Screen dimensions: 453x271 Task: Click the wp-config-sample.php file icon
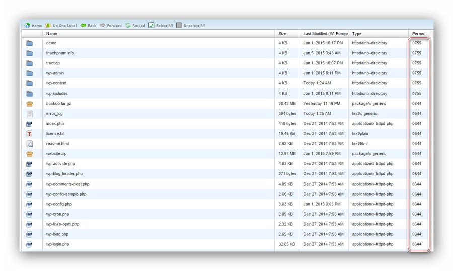point(29,194)
